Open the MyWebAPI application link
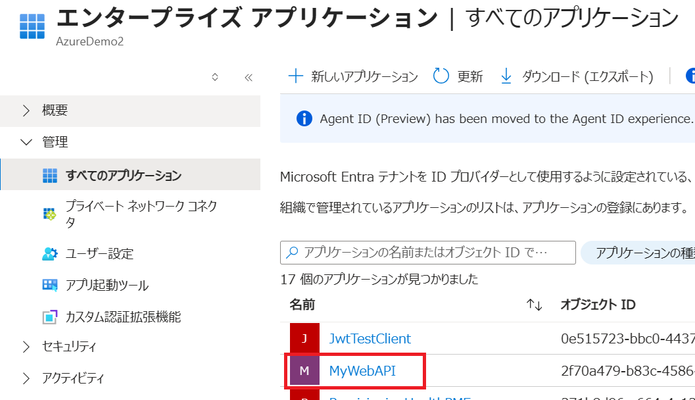The height and width of the screenshot is (400, 695). pos(362,371)
